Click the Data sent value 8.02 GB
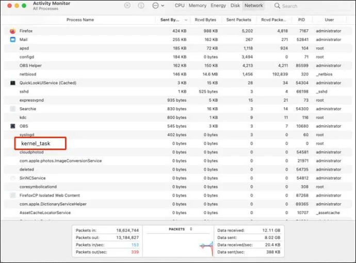 tap(272, 238)
